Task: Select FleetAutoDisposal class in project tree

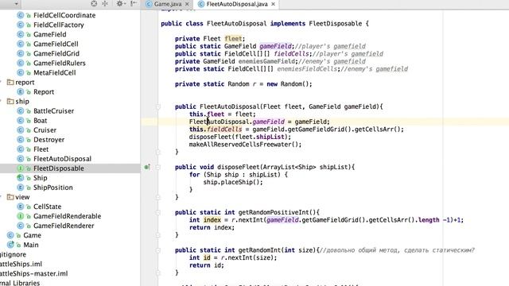Action: [62, 159]
